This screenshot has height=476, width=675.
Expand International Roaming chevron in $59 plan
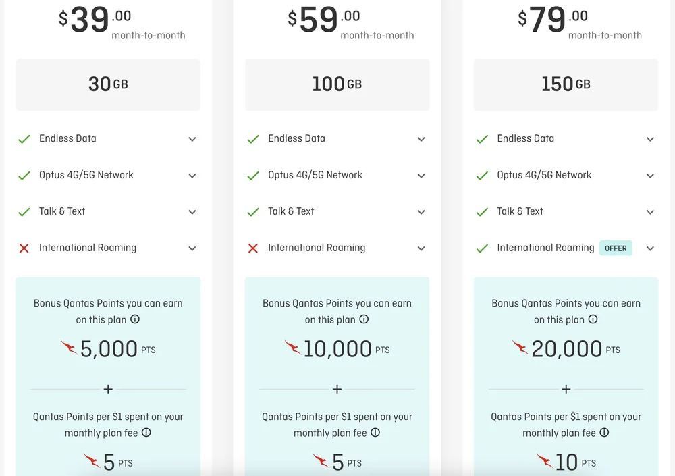coord(421,248)
